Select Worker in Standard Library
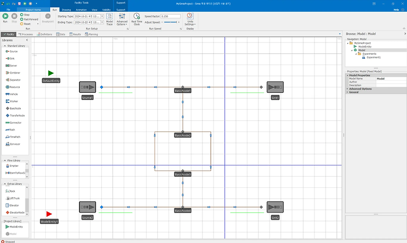Viewport: 407px width, 243px height. [x=12, y=101]
